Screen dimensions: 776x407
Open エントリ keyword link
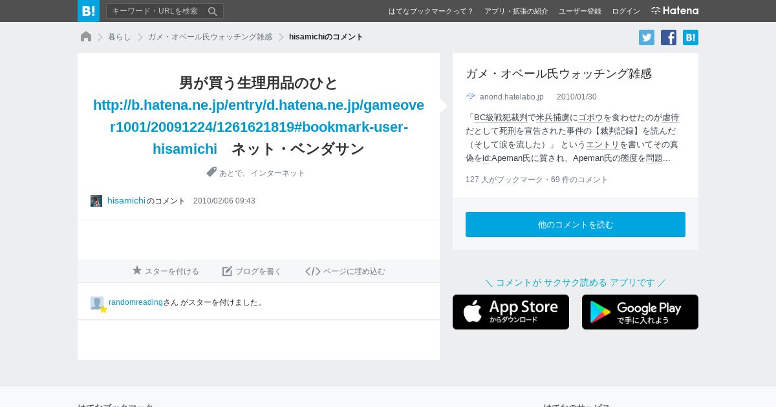pyautogui.click(x=603, y=145)
